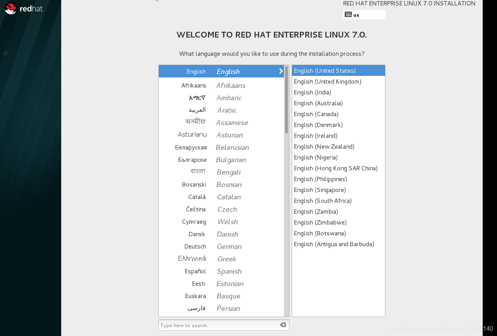Select Assamese language row
The height and width of the screenshot is (336, 497).
tap(221, 123)
